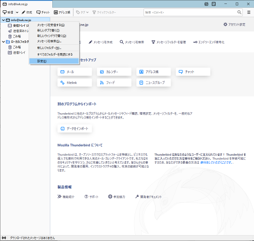Set up メール account button
The height and width of the screenshot is (241, 254).
pos(74,72)
